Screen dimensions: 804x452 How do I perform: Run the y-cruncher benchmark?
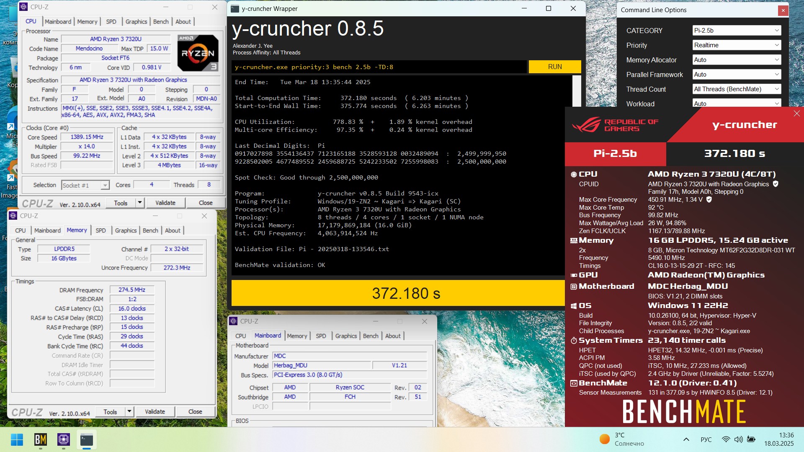555,67
